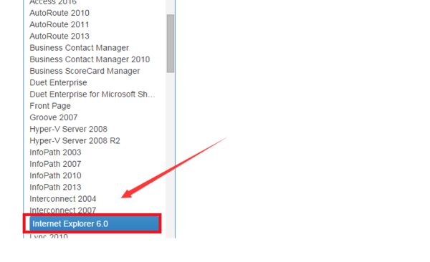Click highlighted Internet Explorer 6.0 item
Viewport: 430px width, 262px height.
[94, 223]
